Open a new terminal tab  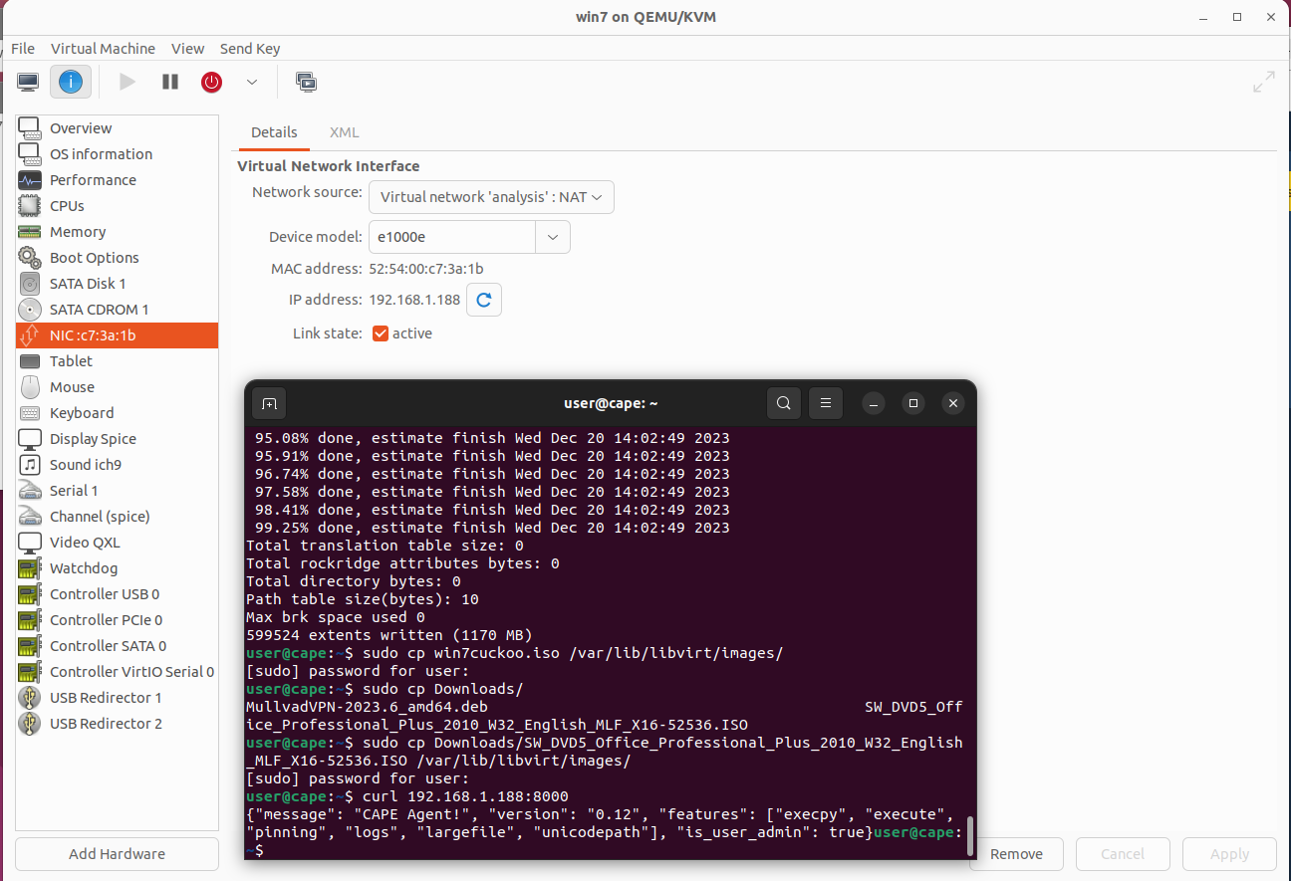pyautogui.click(x=268, y=403)
